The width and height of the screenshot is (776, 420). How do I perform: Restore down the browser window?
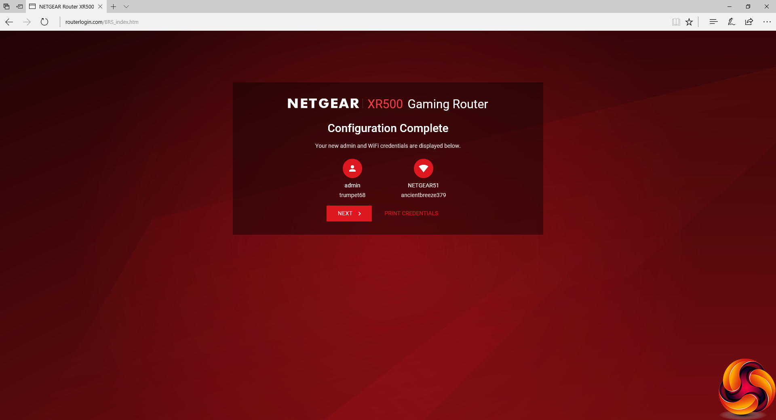[748, 6]
